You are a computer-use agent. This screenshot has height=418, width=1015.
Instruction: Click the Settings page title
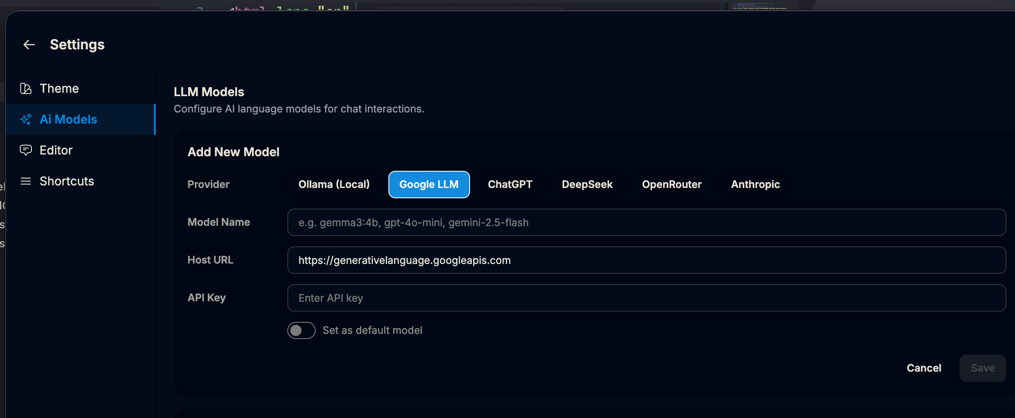point(77,45)
